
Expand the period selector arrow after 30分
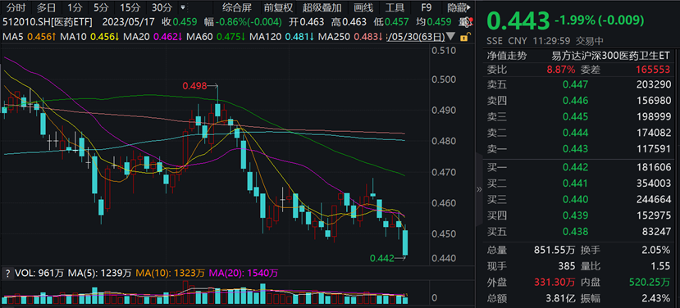[x=183, y=7]
